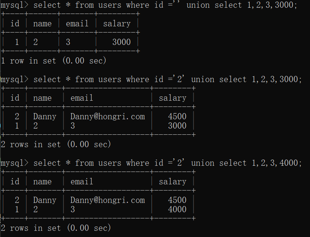Click value 3000 in first result table

point(122,42)
